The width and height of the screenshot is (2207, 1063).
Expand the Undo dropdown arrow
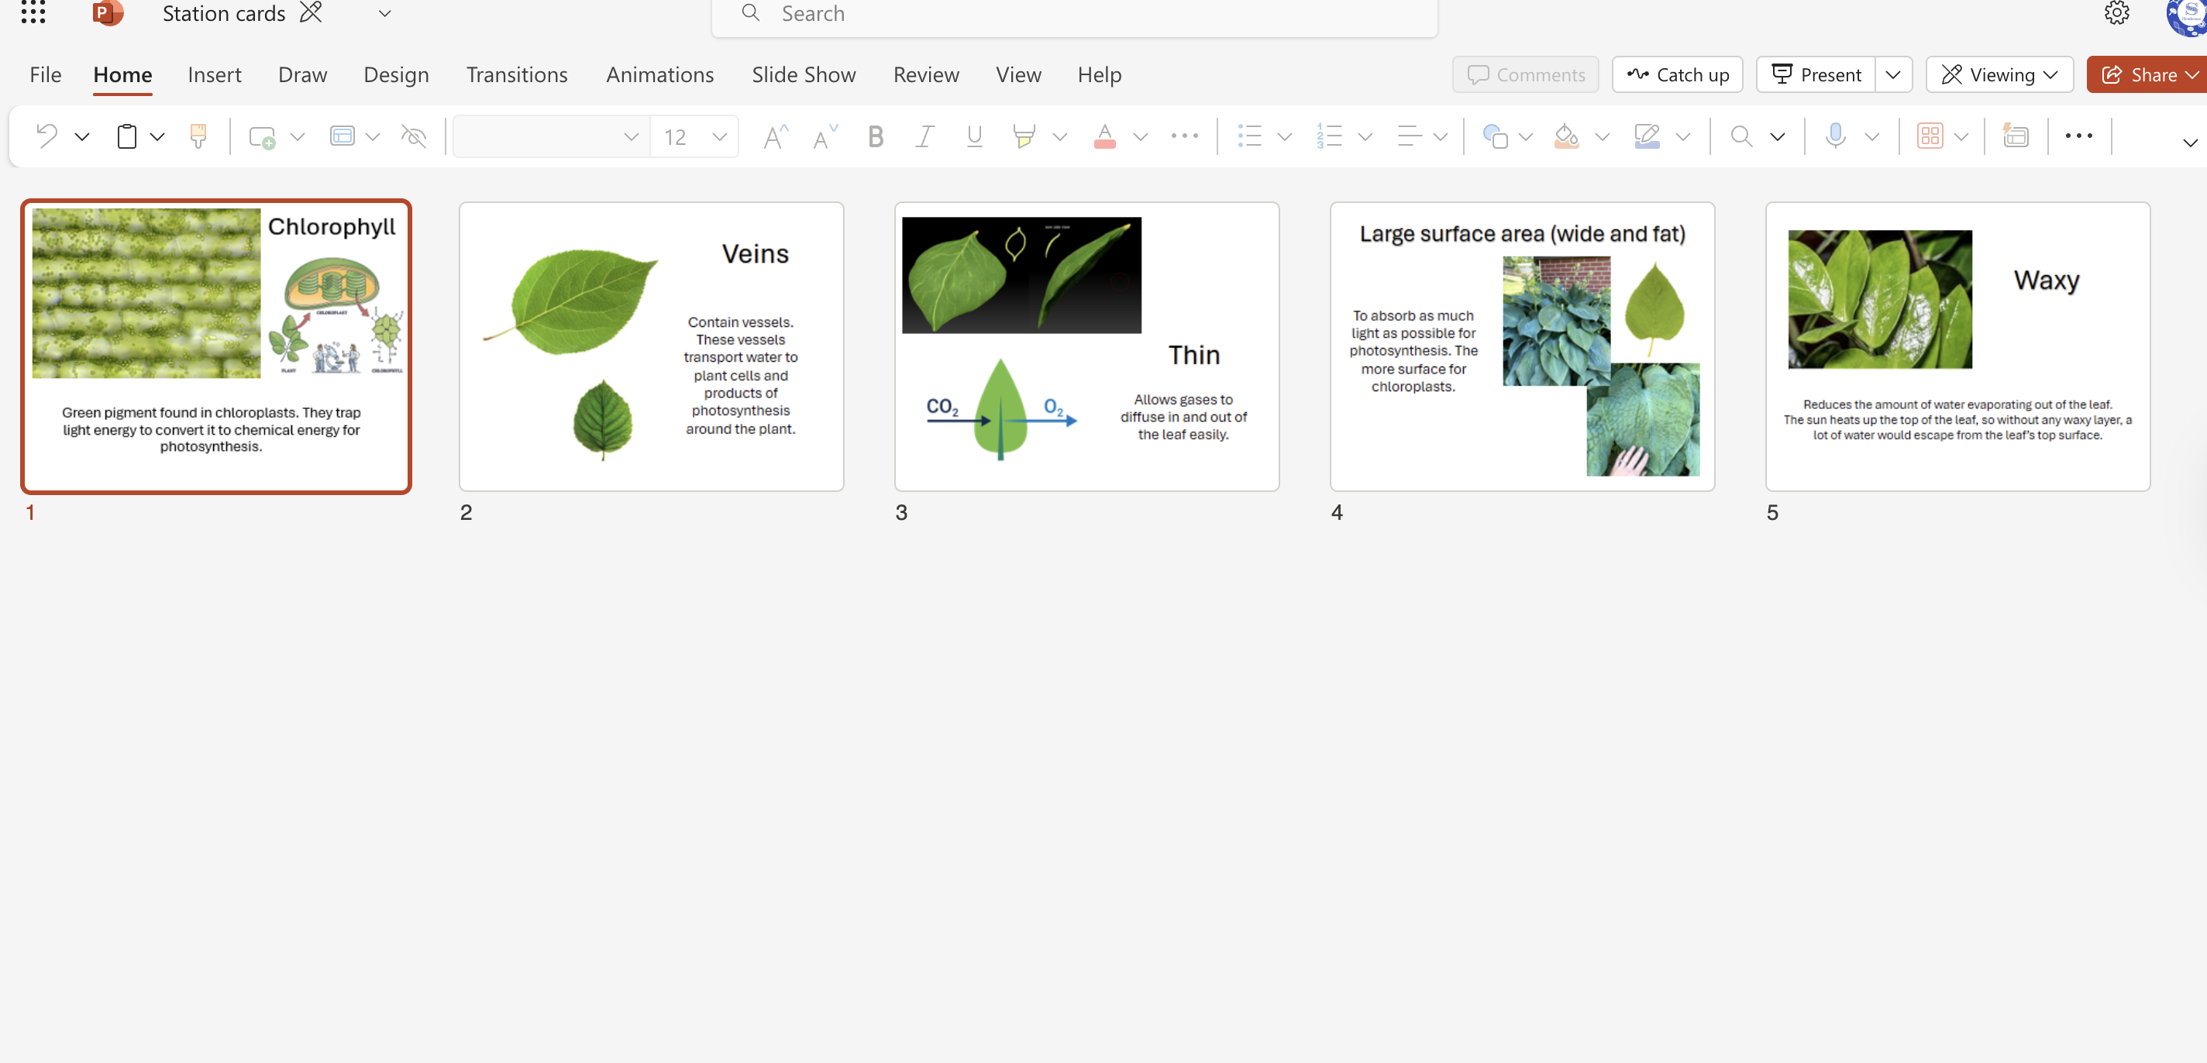[82, 136]
